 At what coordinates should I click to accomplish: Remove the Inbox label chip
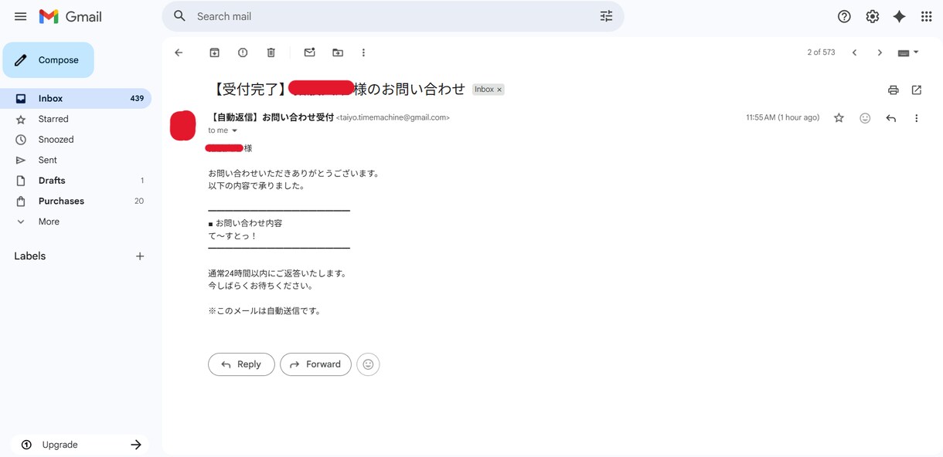tap(499, 90)
